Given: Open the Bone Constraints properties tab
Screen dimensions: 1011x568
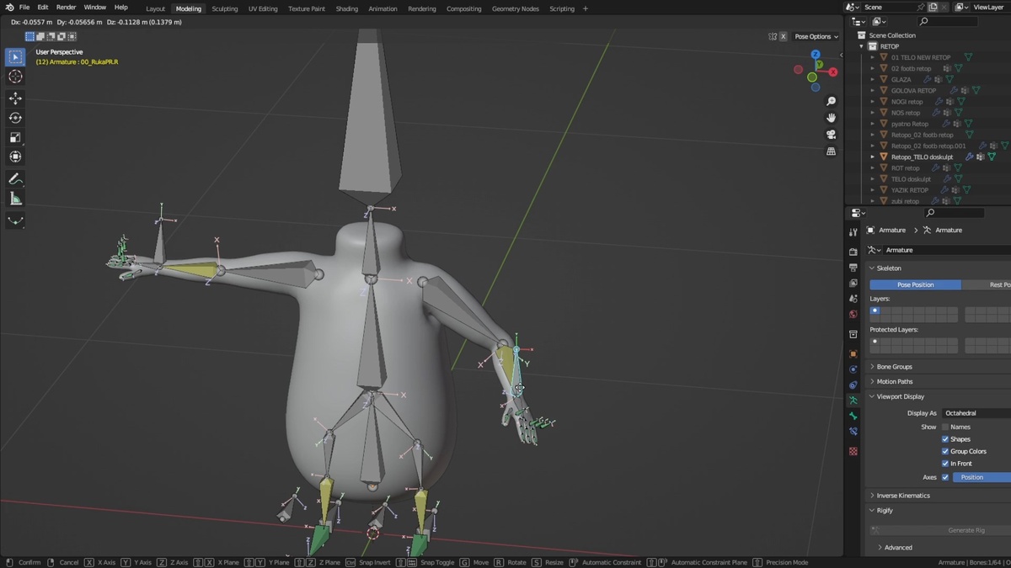Looking at the screenshot, I should pos(853,432).
